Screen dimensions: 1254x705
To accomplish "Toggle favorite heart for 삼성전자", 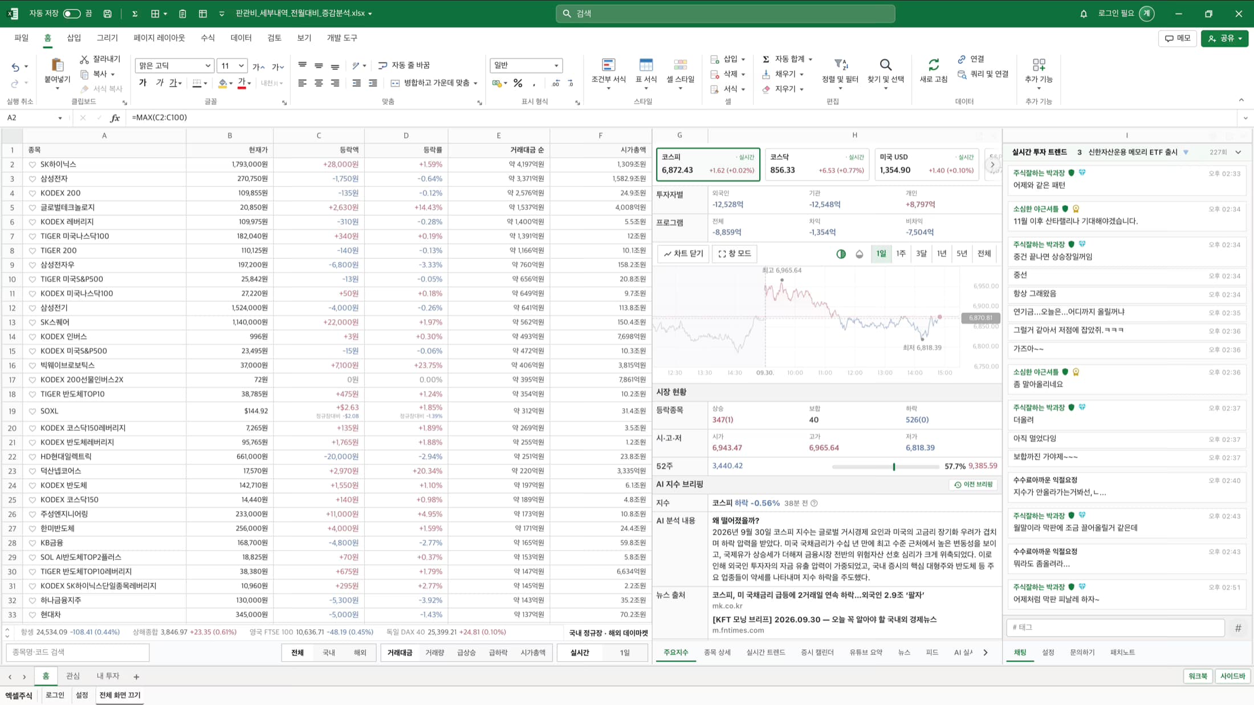I will [x=32, y=179].
